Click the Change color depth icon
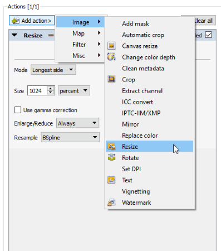 (x=111, y=57)
